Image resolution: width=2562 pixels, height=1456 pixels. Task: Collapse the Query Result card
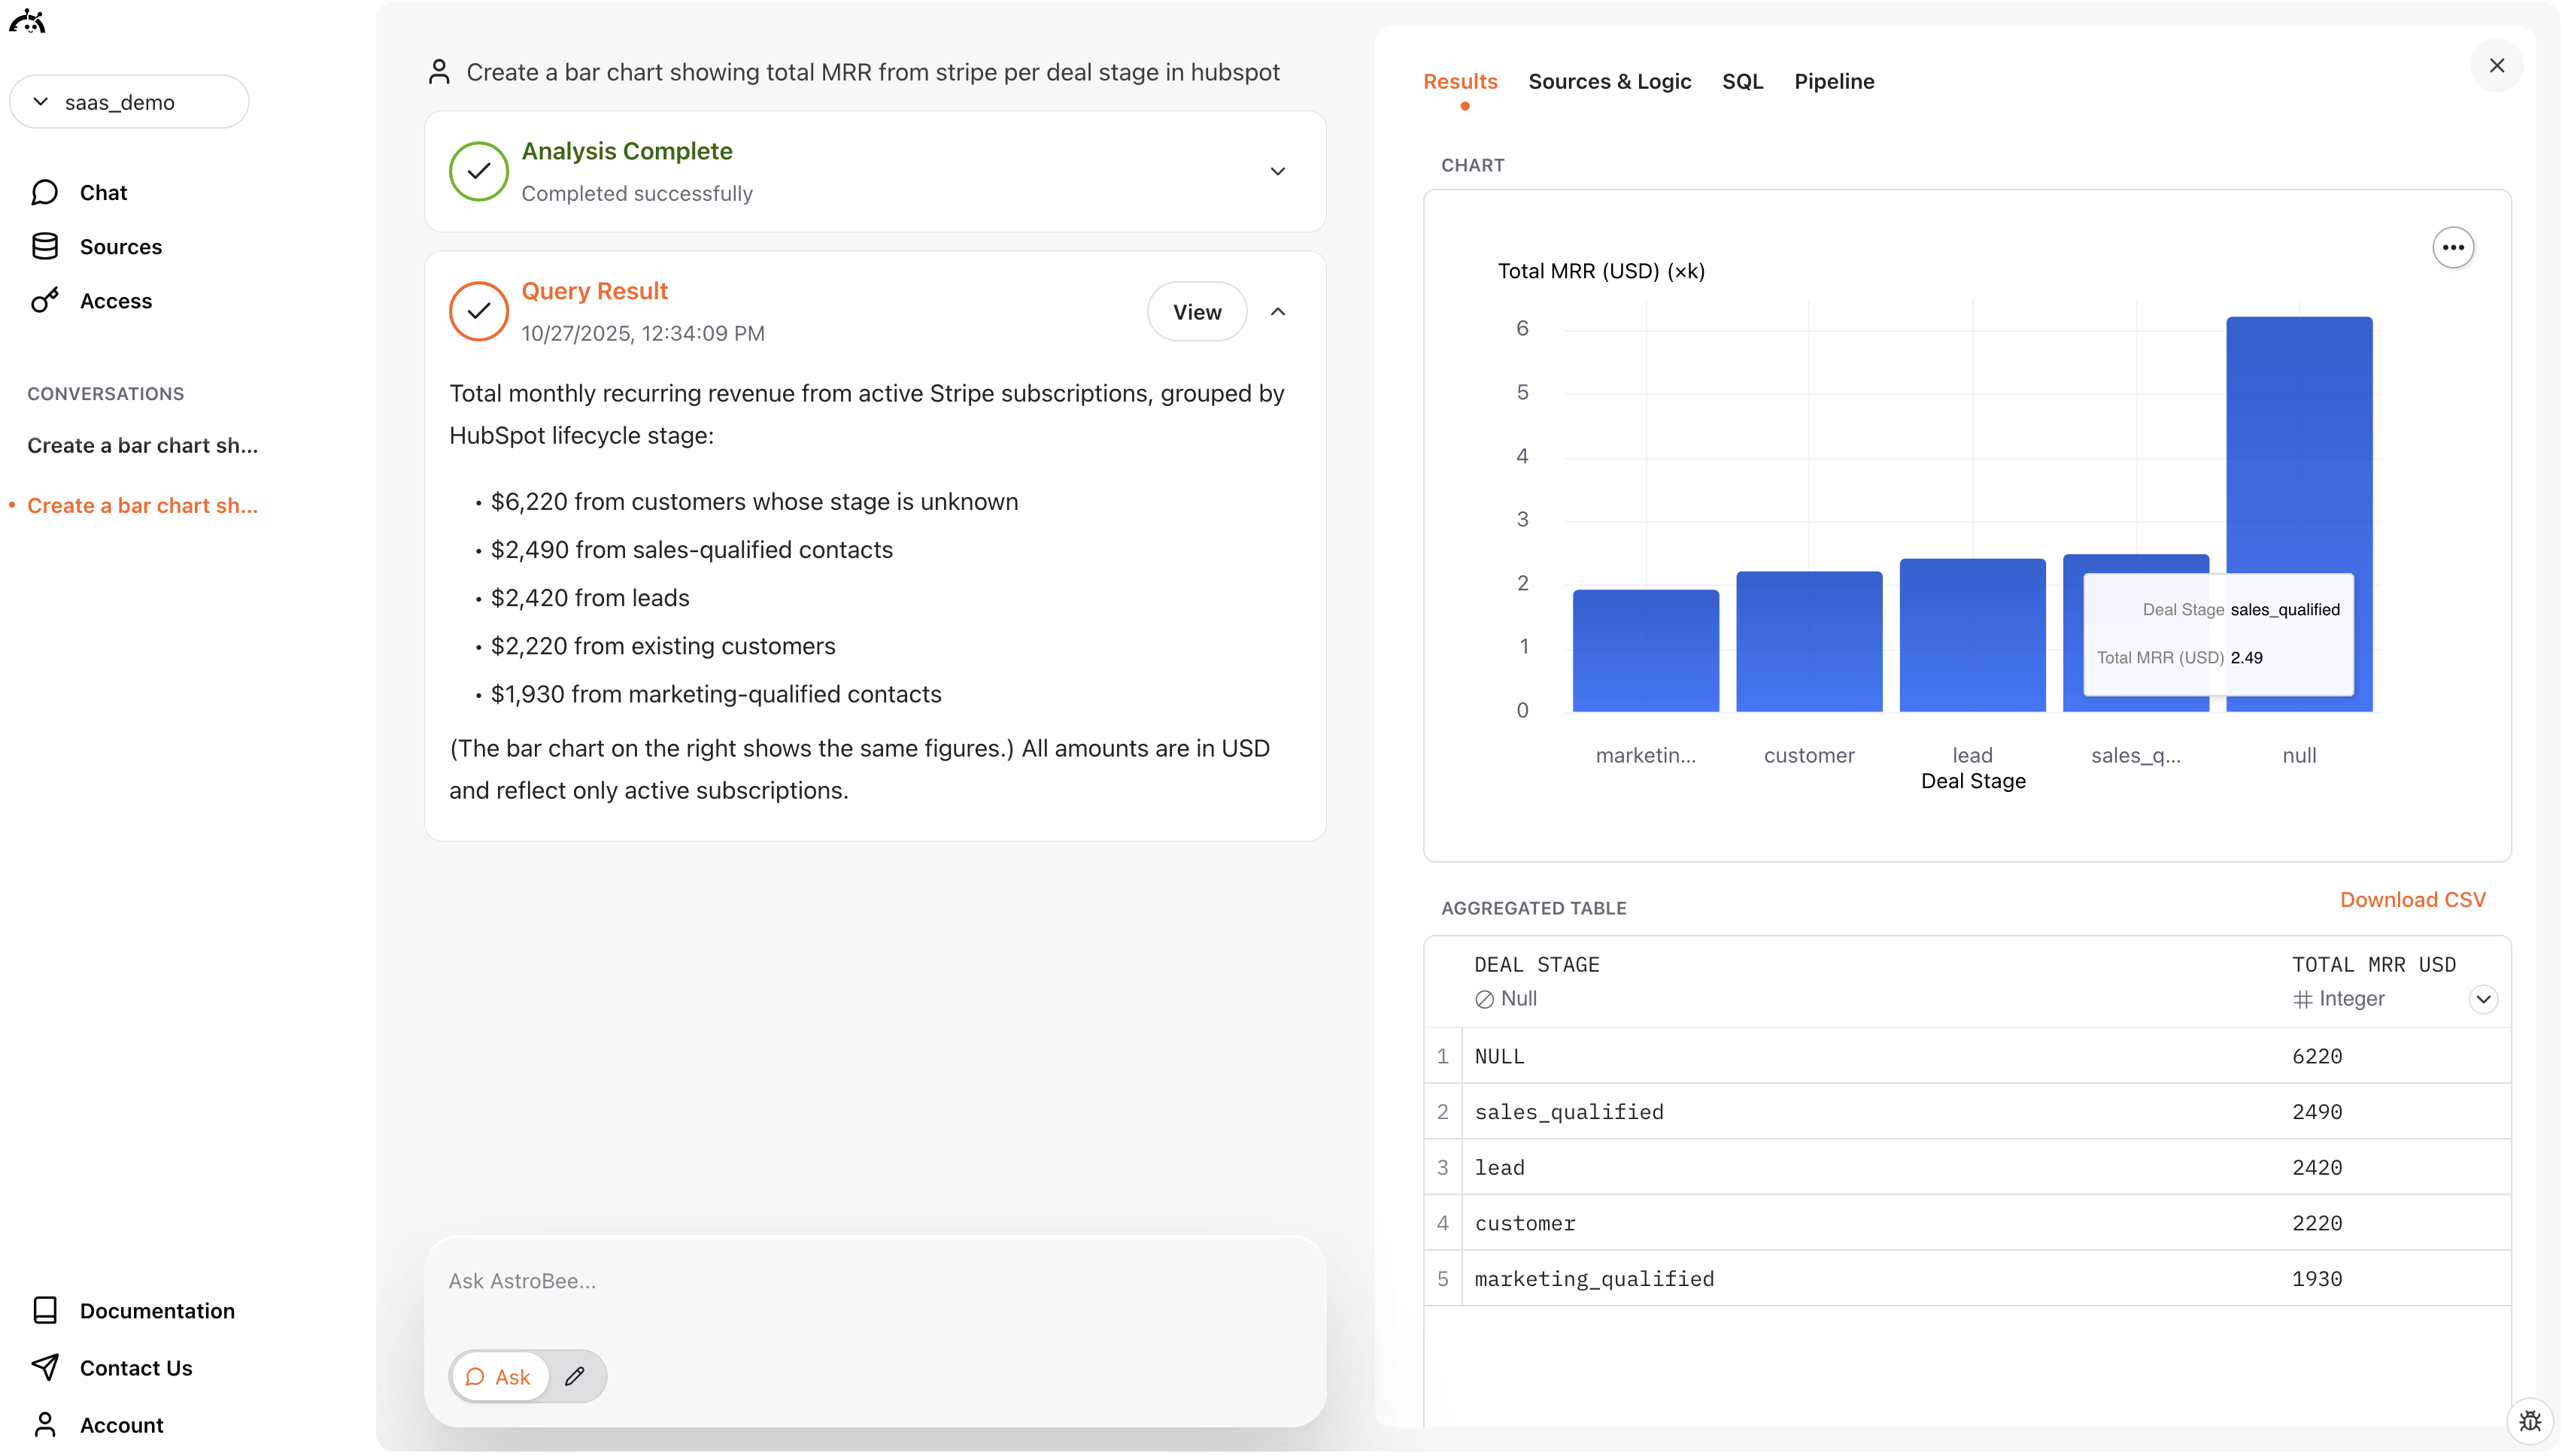click(x=1277, y=311)
